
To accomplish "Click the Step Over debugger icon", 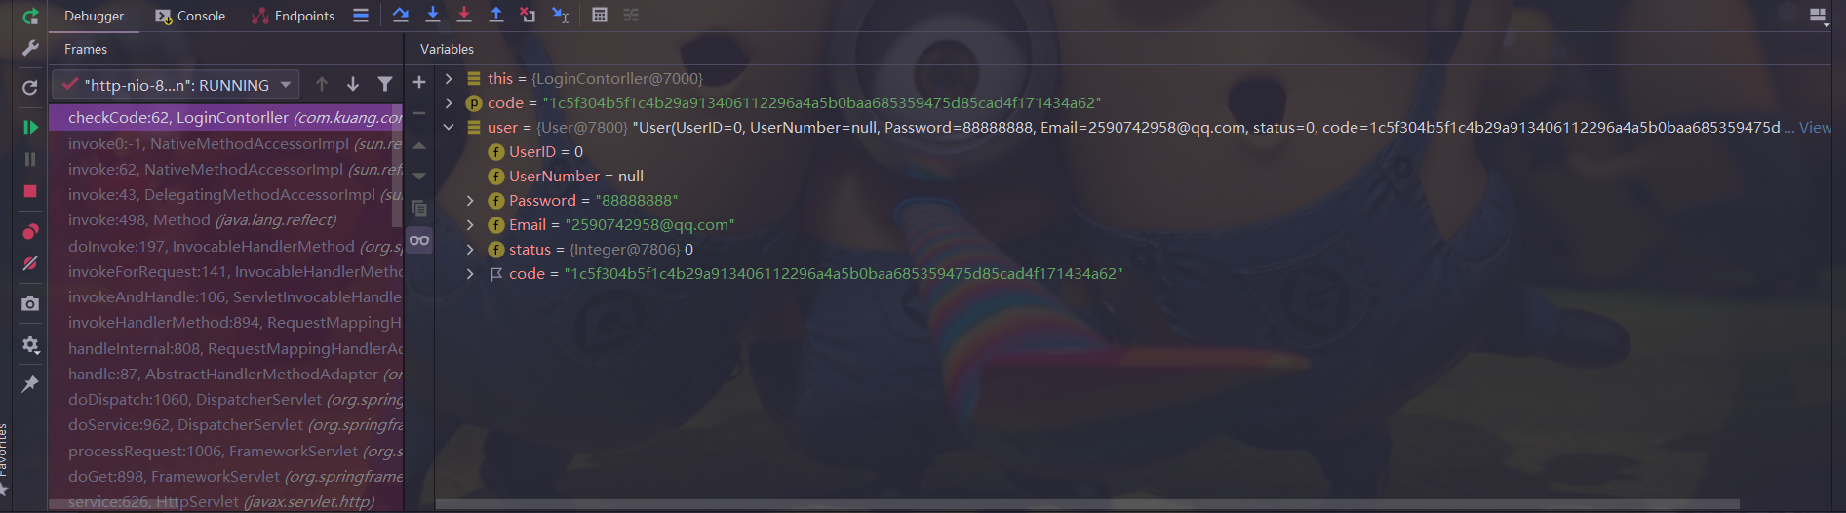I will (400, 15).
